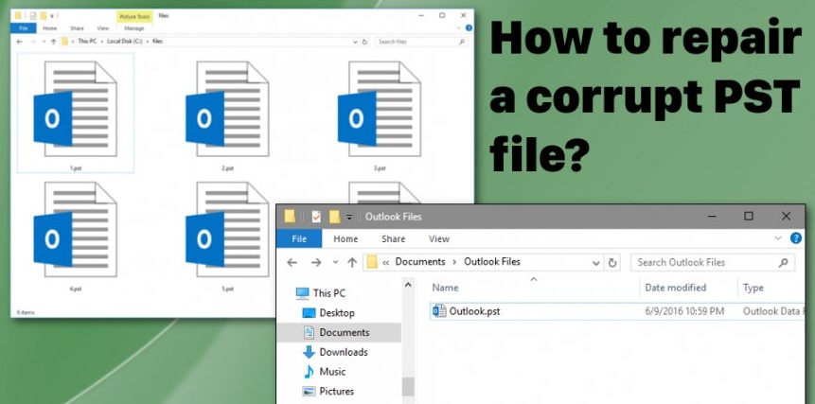
Task: Expand the ribbon in Outlook Files window
Action: pyautogui.click(x=778, y=238)
